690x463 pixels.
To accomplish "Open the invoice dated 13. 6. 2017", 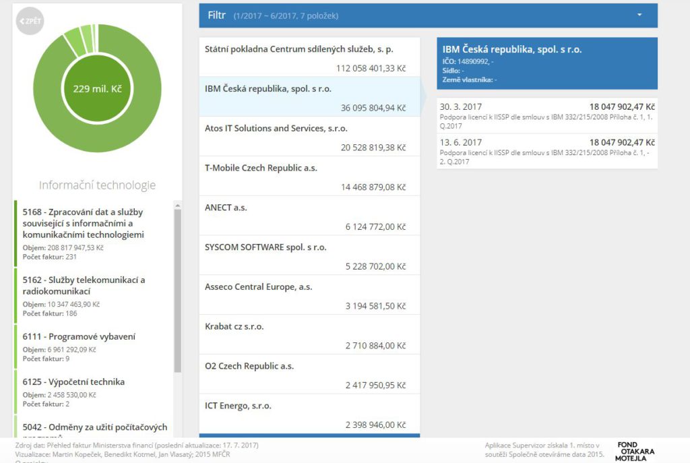I will [x=547, y=151].
